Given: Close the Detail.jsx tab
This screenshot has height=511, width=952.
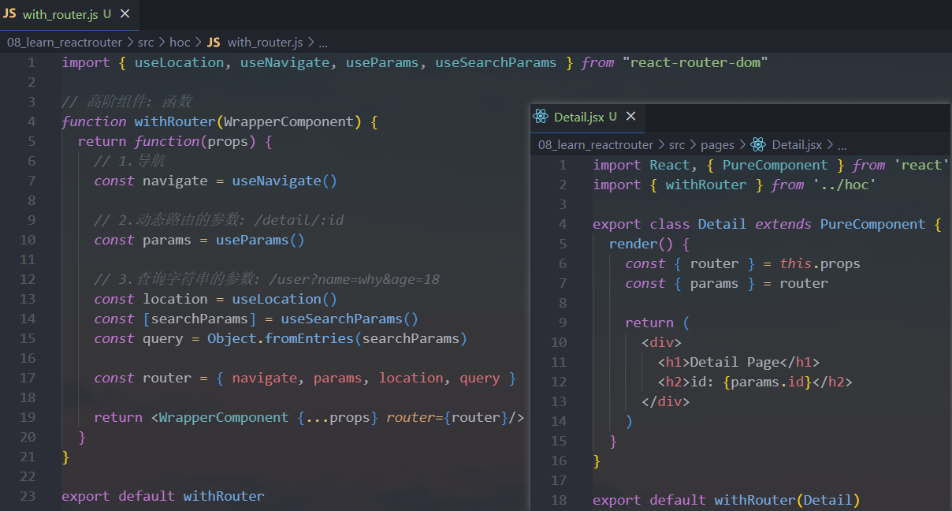Looking at the screenshot, I should (x=630, y=117).
